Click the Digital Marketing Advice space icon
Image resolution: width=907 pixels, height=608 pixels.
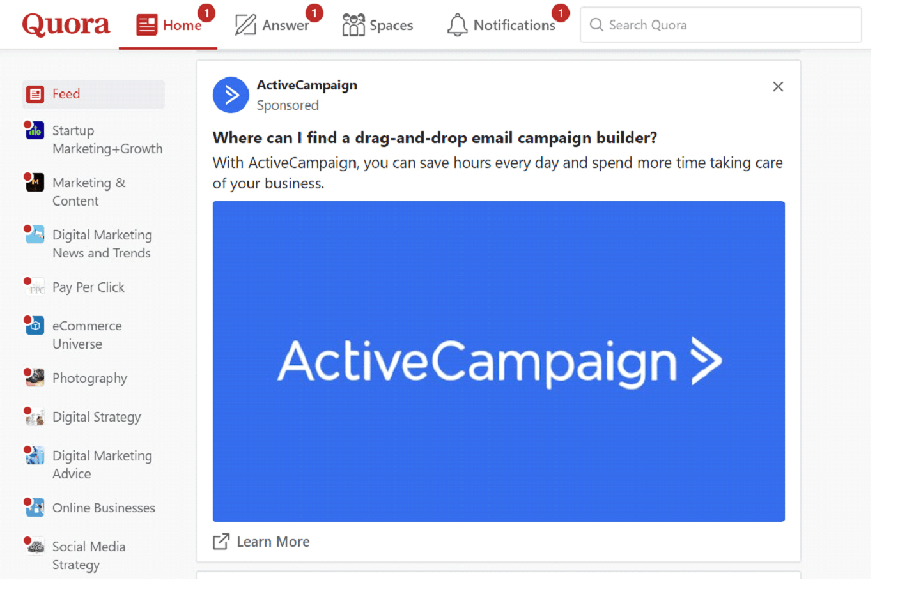[35, 455]
